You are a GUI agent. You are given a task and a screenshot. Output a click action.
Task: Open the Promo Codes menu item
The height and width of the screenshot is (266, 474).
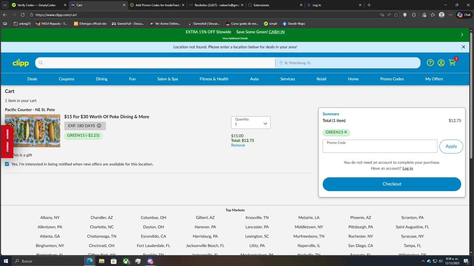point(392,79)
